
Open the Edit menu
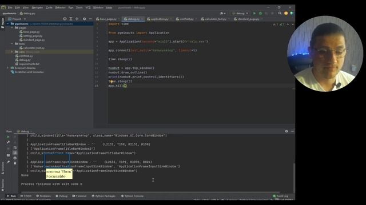click(18, 7)
